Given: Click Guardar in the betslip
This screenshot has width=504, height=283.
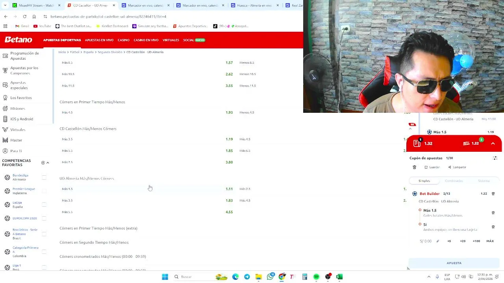Looking at the screenshot, I should (x=432, y=167).
